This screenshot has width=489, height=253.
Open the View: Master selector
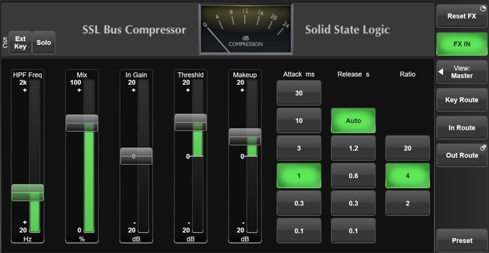pyautogui.click(x=462, y=72)
